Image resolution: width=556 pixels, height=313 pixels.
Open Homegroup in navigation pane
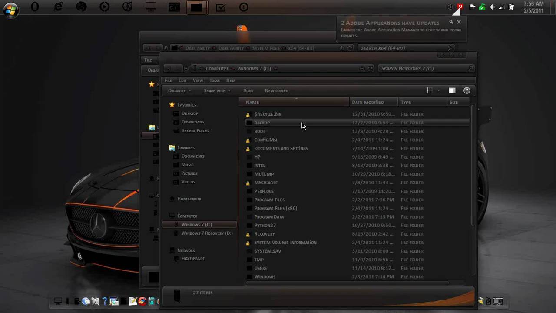point(189,199)
